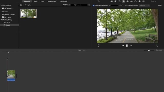164x92 pixels.
Task: Switch to My Media tab
Action: (27, 1)
